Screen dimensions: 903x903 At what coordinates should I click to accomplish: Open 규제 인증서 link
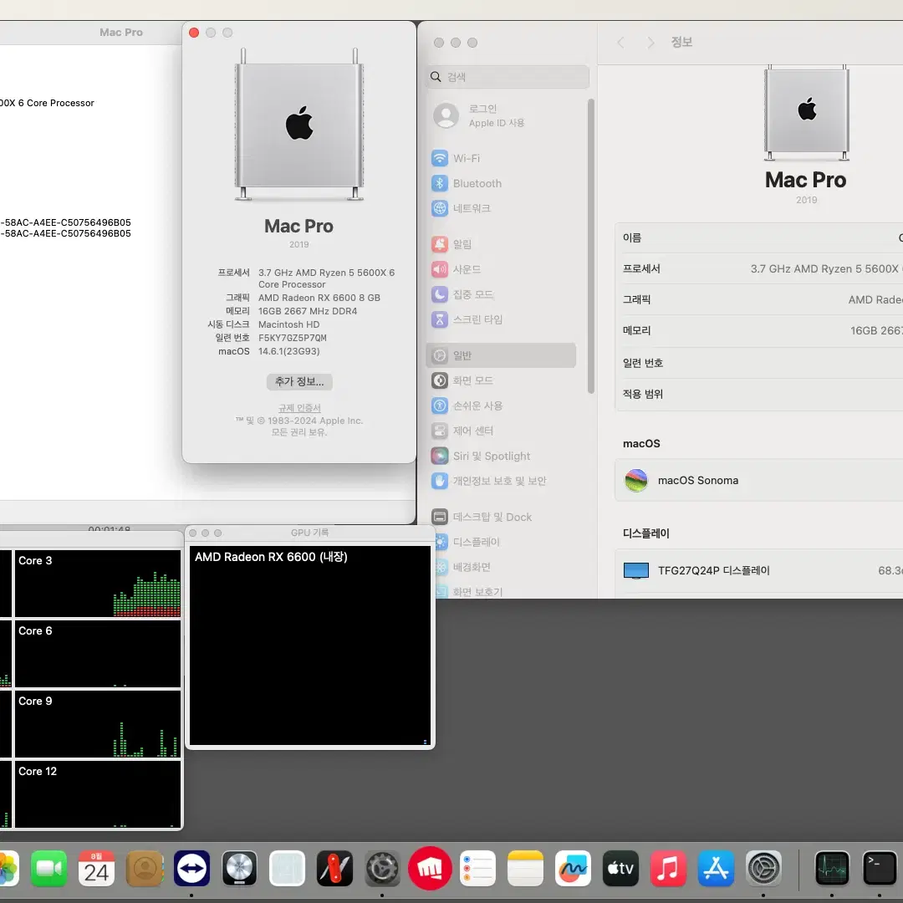tap(298, 408)
